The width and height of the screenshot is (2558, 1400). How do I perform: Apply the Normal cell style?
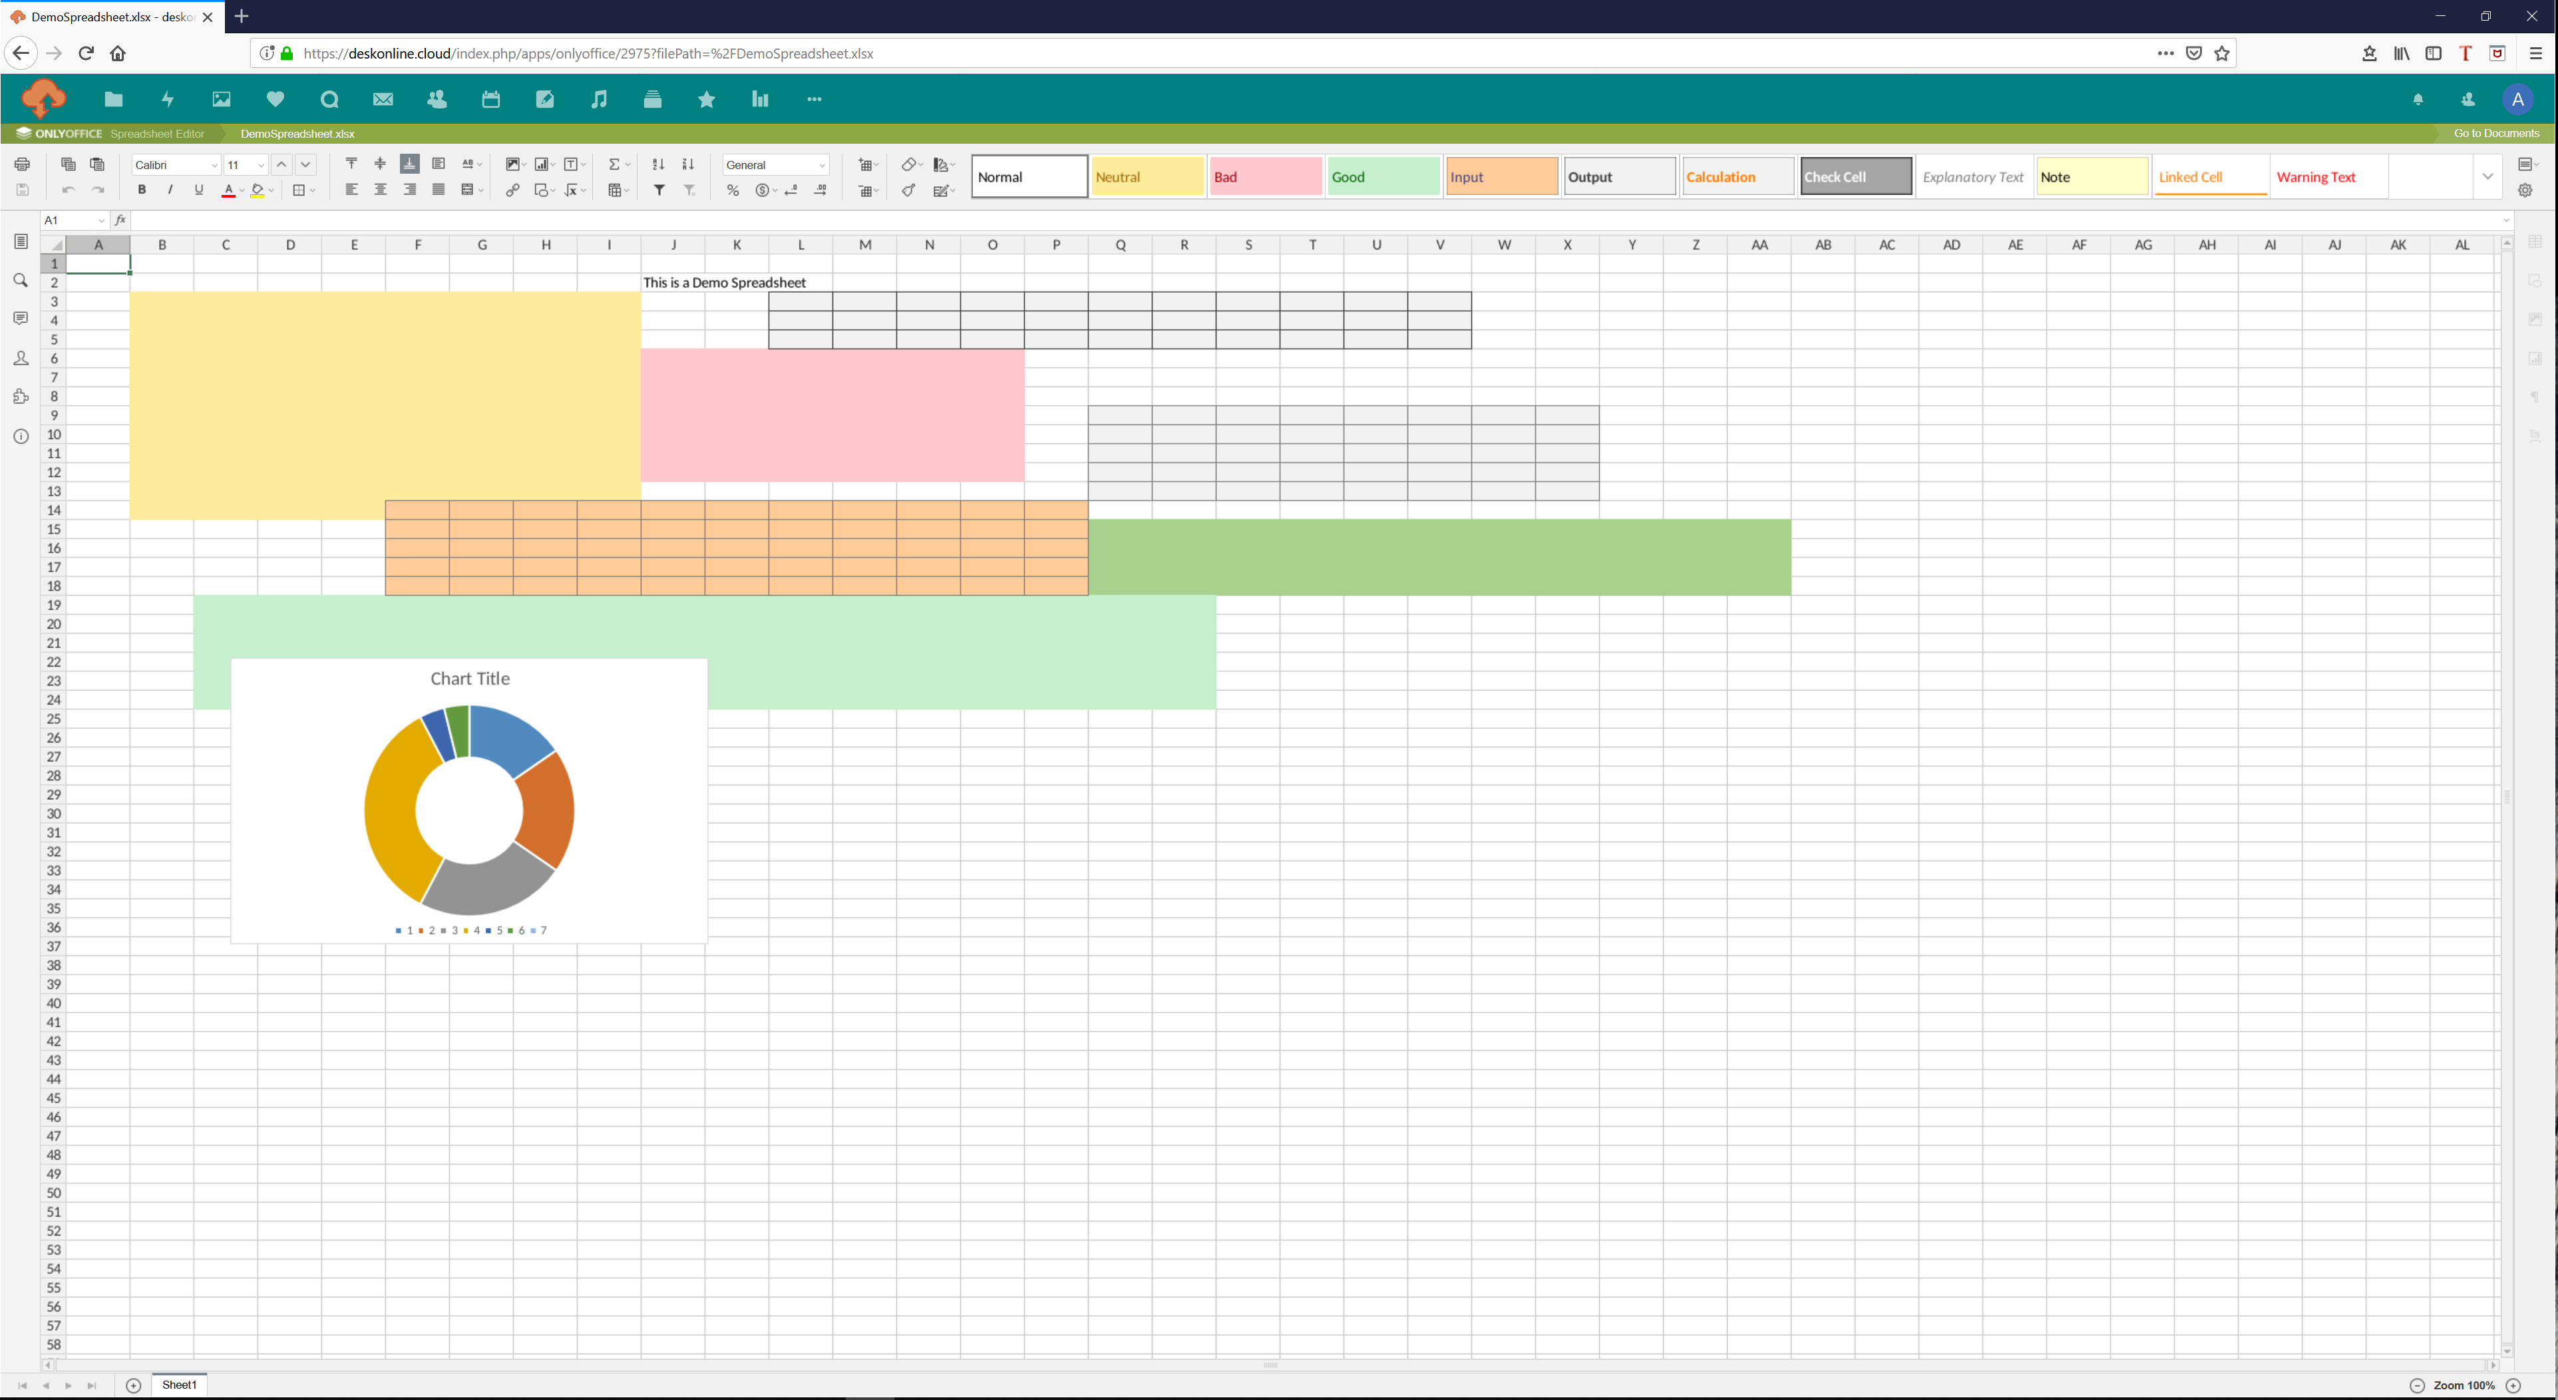point(1029,177)
